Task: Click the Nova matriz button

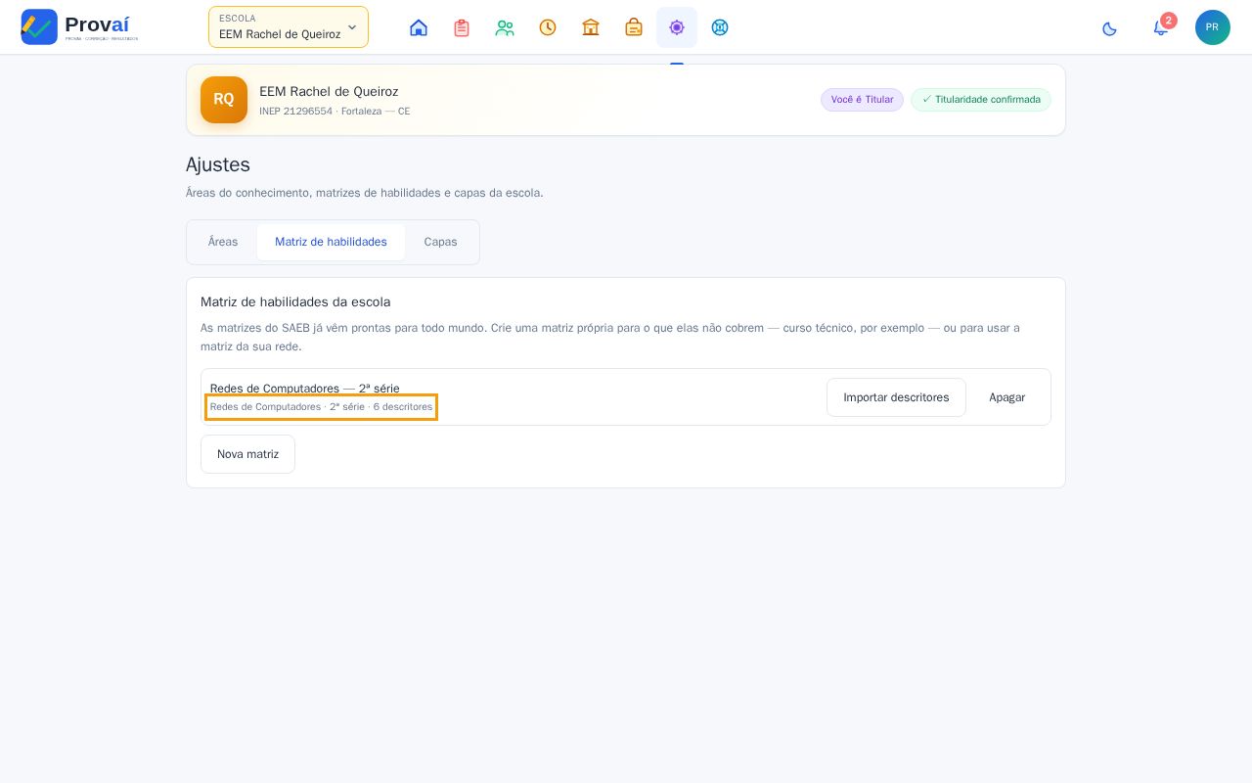Action: (x=247, y=454)
